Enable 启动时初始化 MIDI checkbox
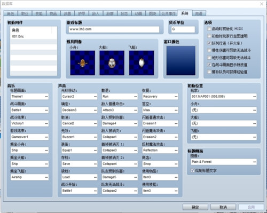 [209, 29]
